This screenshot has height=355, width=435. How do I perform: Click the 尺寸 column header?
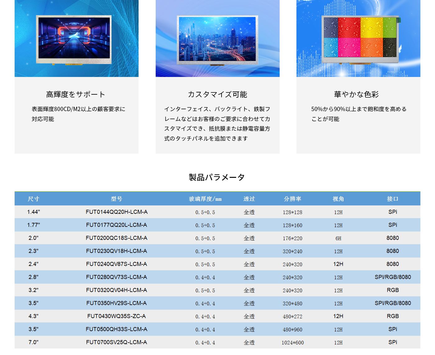tap(34, 199)
